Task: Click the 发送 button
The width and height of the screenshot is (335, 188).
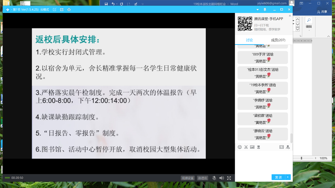Action: [x=278, y=177]
